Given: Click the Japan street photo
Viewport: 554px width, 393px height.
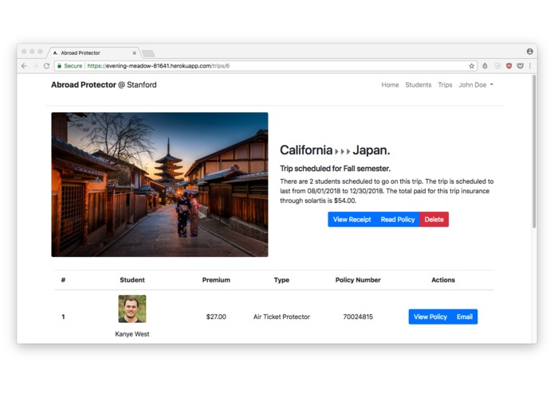Looking at the screenshot, I should coord(159,185).
